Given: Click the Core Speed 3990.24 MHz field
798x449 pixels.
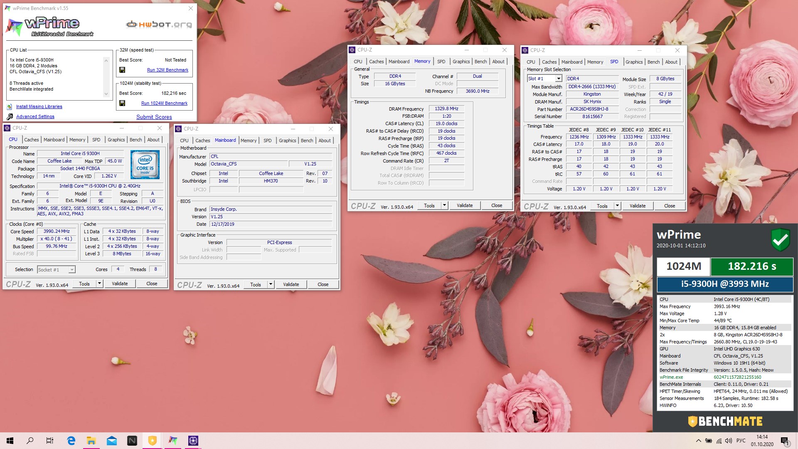Looking at the screenshot, I should click(x=57, y=231).
